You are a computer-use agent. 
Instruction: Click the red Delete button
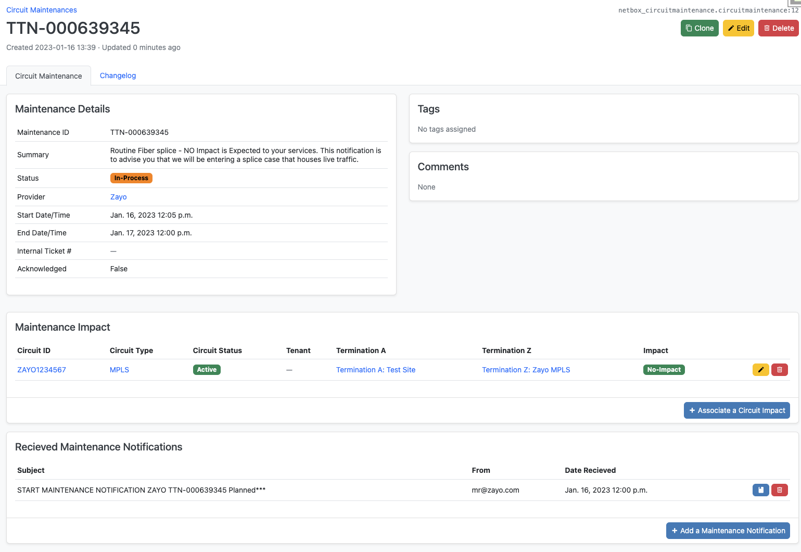(778, 28)
